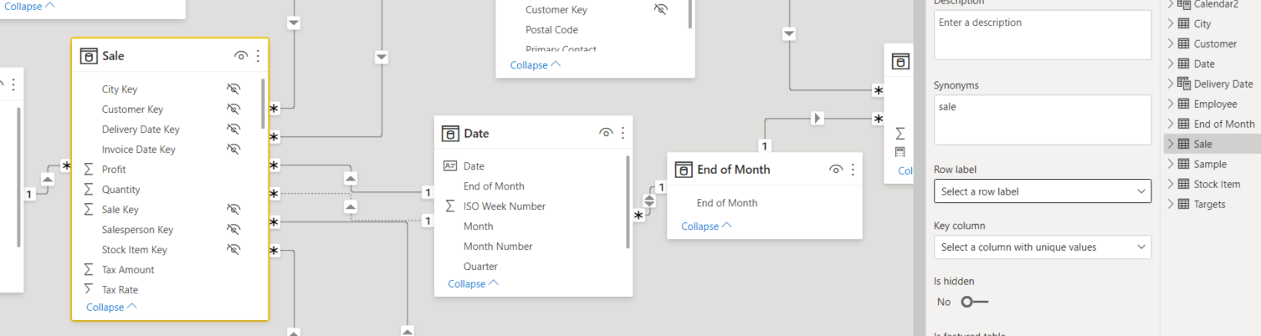Select Delivery Date table icon in Fields
The width and height of the screenshot is (1261, 336).
point(1184,84)
